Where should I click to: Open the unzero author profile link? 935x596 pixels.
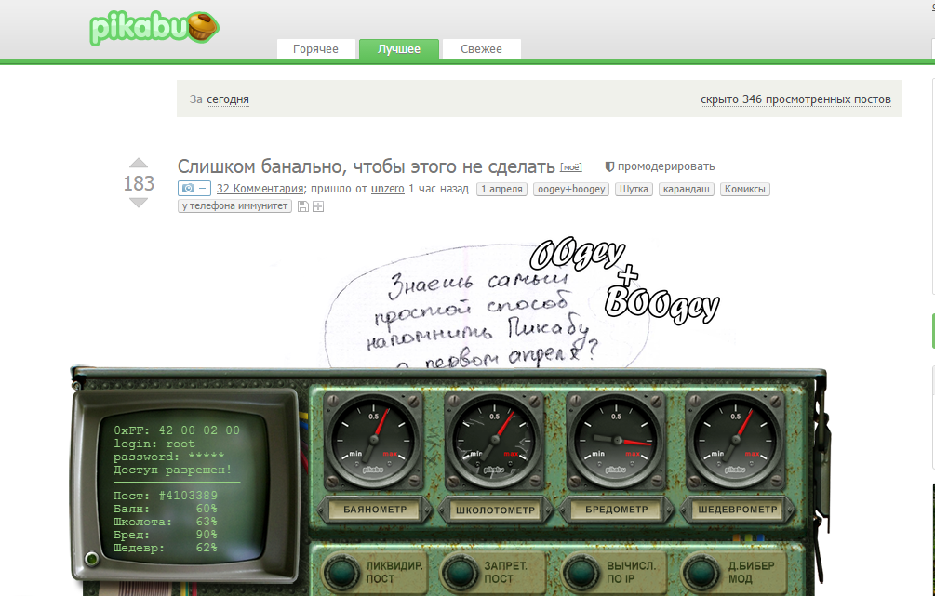pyautogui.click(x=388, y=189)
